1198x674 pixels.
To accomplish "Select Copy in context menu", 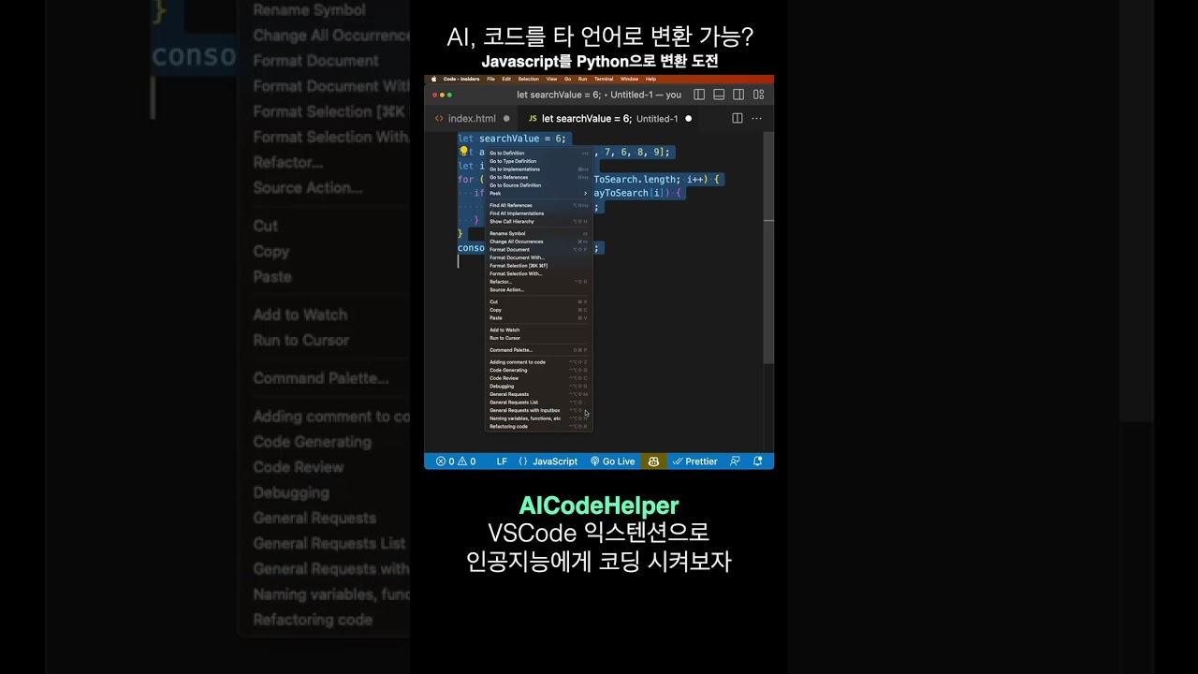I will pos(538,310).
